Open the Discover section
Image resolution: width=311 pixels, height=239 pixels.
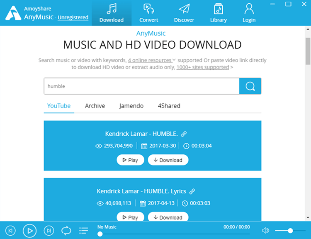[x=184, y=13]
